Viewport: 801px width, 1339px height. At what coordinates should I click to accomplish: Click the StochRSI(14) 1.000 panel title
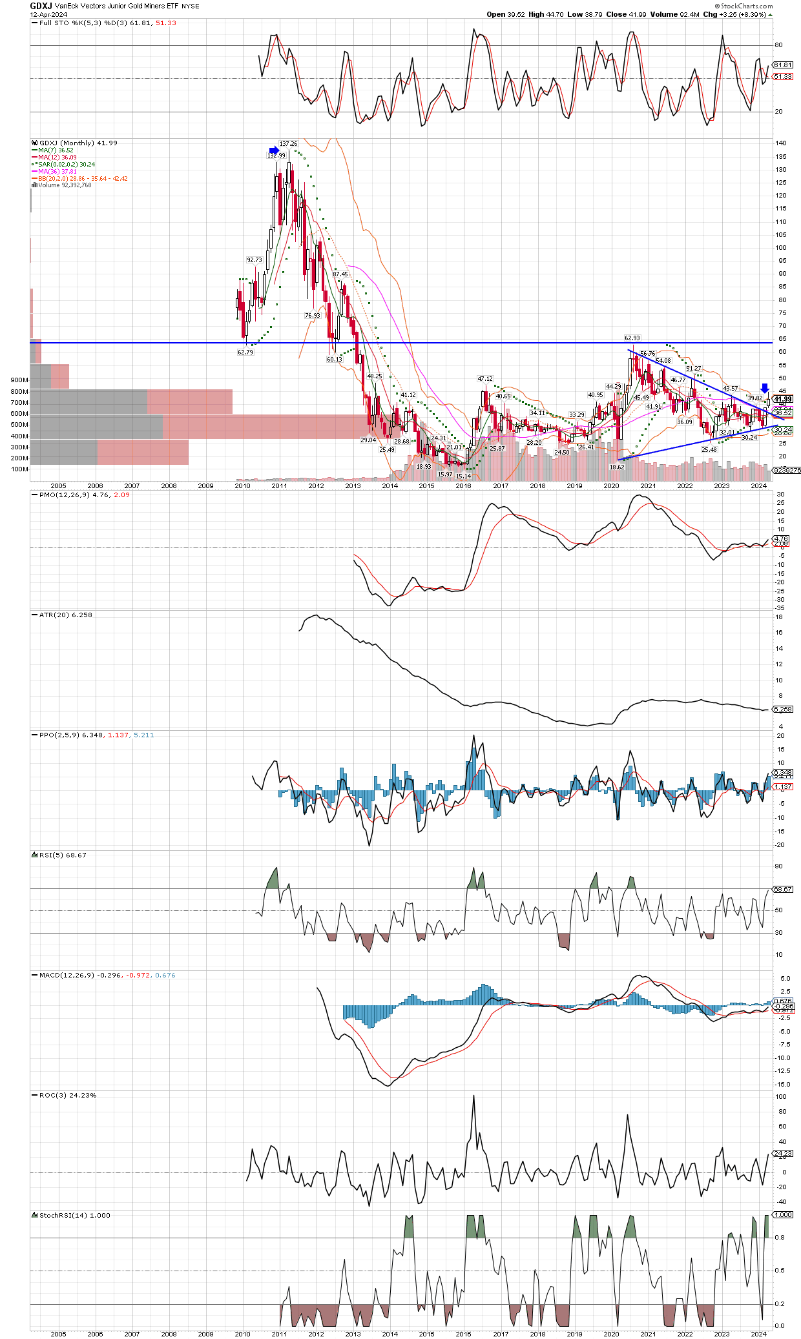click(x=75, y=1215)
